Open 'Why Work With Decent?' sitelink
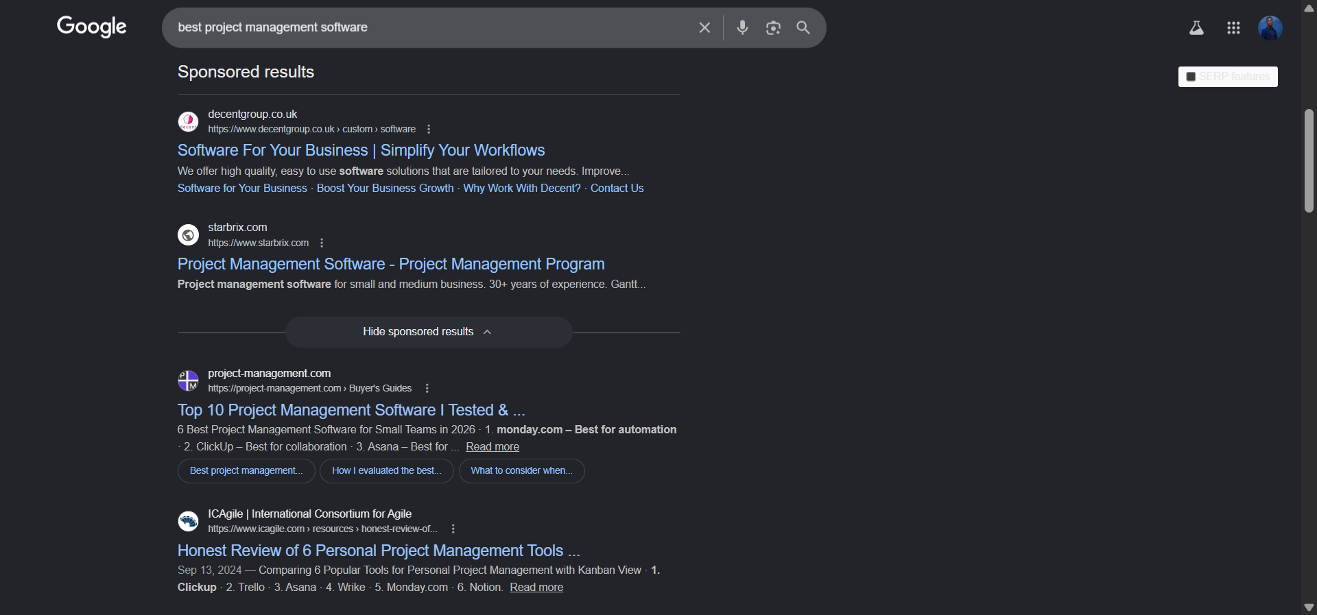The width and height of the screenshot is (1317, 615). pos(521,188)
